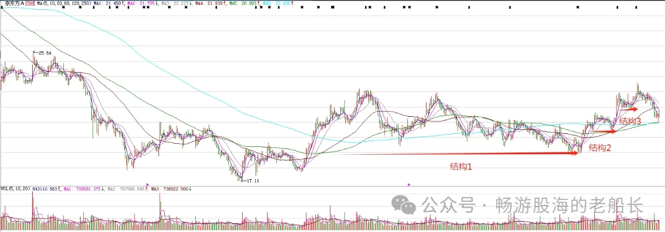Click volume MA3: 736822.500 value
Screen dimensions: 665x232
(x=171, y=189)
